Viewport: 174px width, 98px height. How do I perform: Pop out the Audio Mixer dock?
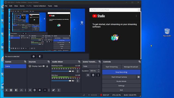point(79,62)
